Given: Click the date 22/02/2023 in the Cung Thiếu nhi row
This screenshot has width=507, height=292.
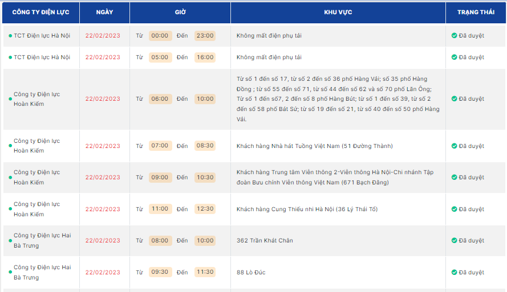Looking at the screenshot, I should pos(103,209).
